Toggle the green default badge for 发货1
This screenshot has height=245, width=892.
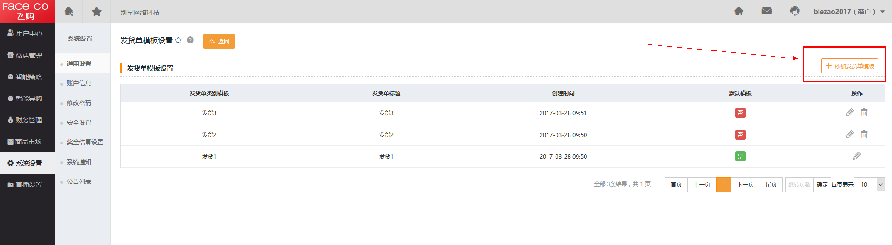[x=740, y=157]
